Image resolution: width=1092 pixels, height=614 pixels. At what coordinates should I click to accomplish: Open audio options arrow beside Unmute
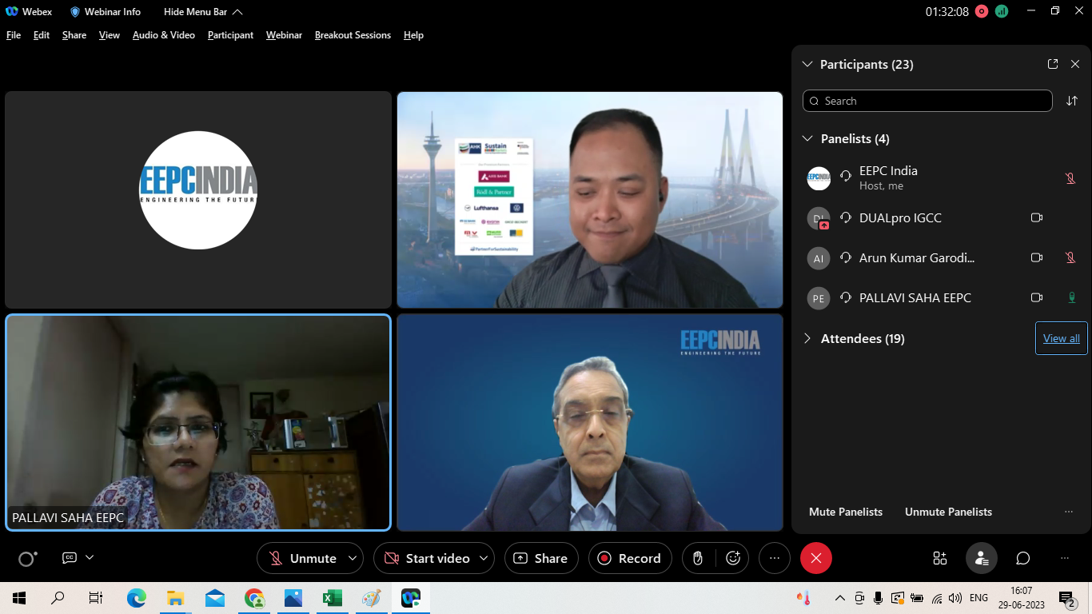point(353,558)
